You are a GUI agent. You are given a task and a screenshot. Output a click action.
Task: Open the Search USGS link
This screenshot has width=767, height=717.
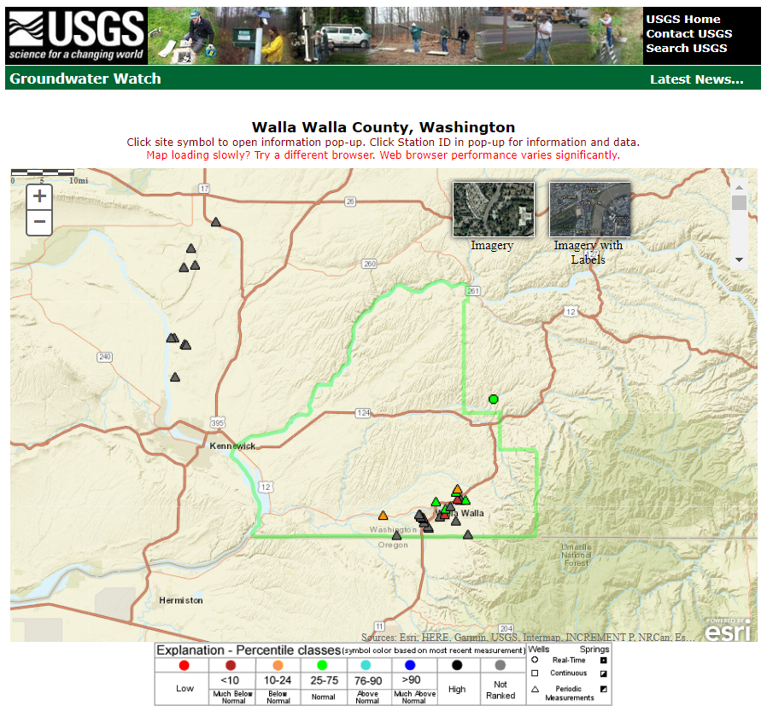(687, 49)
